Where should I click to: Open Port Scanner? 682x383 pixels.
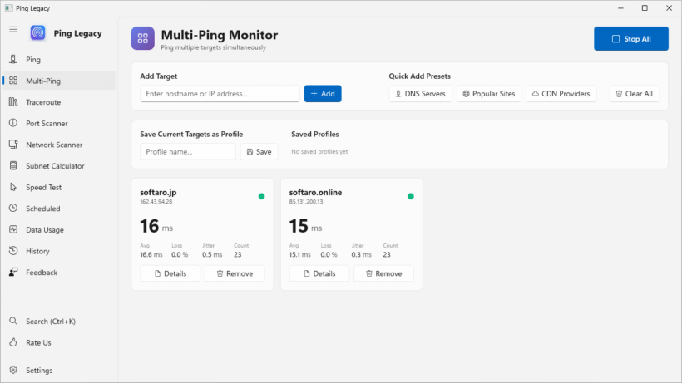[x=59, y=123]
